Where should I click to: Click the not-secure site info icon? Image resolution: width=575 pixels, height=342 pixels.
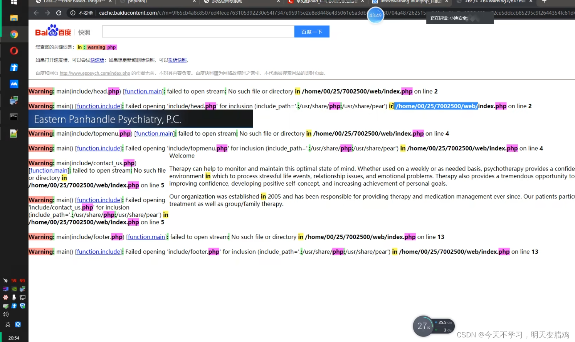click(x=72, y=13)
